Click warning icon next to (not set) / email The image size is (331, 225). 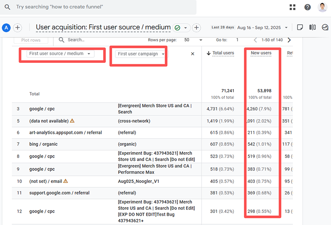tap(66, 181)
